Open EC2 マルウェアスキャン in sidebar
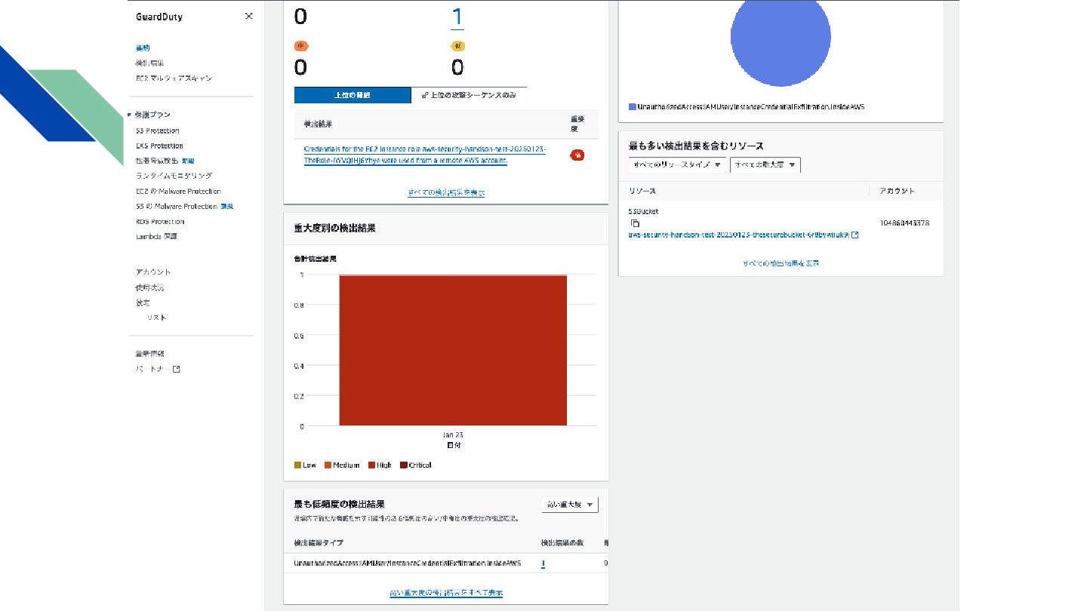Image resolution: width=1087 pixels, height=611 pixels. click(x=174, y=78)
